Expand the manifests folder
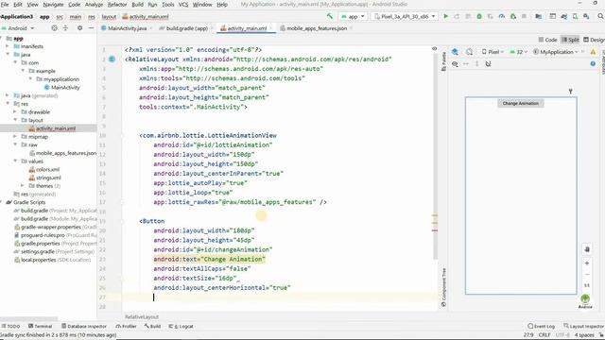This screenshot has width=605, height=340. pos(8,46)
